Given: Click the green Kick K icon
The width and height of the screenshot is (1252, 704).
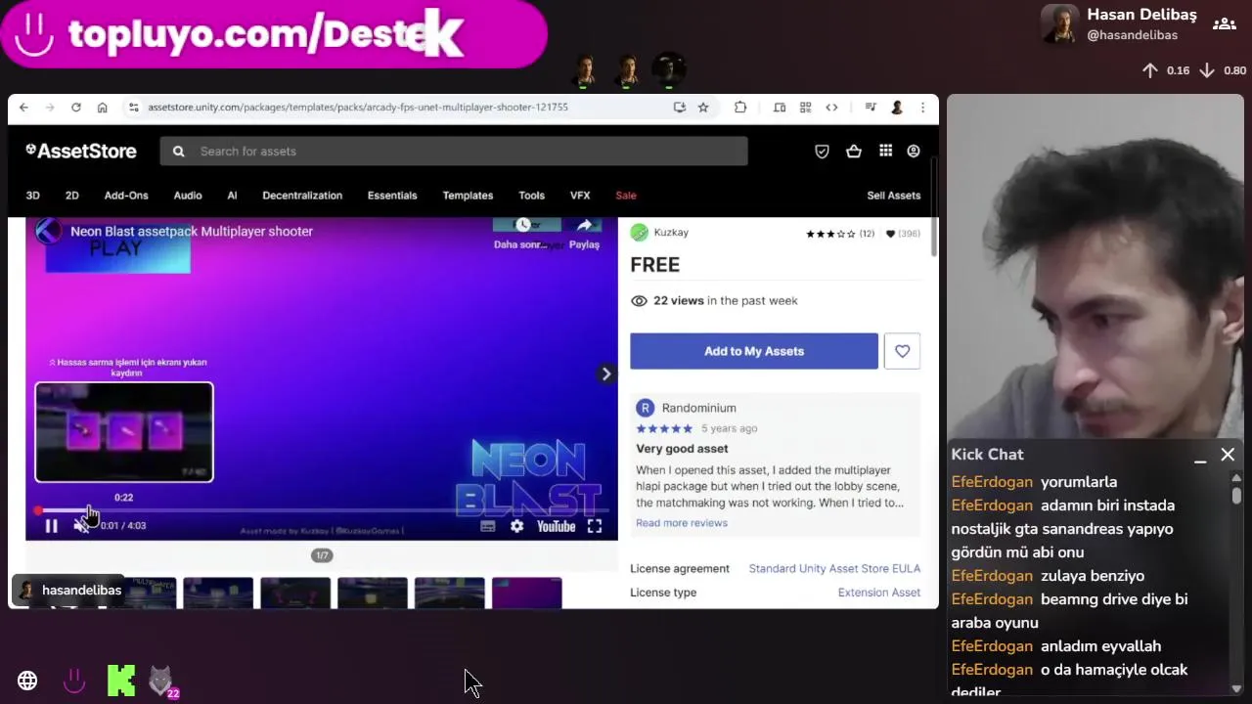Looking at the screenshot, I should point(121,681).
